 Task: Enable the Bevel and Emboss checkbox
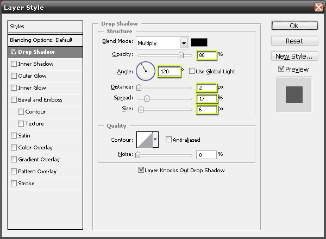[14, 99]
